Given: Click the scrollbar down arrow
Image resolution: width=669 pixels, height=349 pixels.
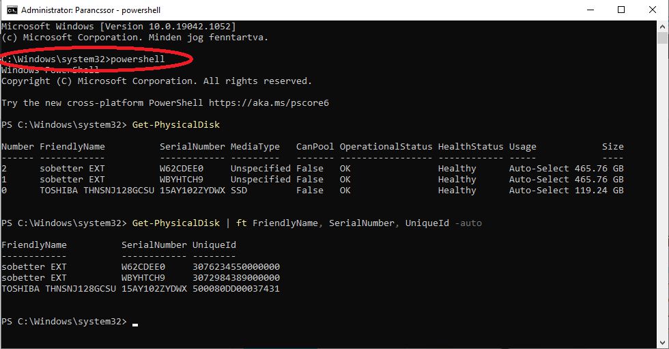Looking at the screenshot, I should click(661, 341).
